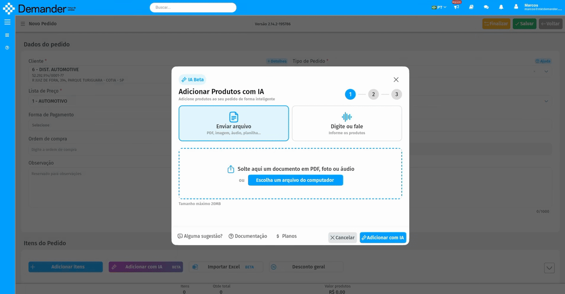Open the Planos link in dialog footer
This screenshot has height=294, width=565.
pos(286,236)
